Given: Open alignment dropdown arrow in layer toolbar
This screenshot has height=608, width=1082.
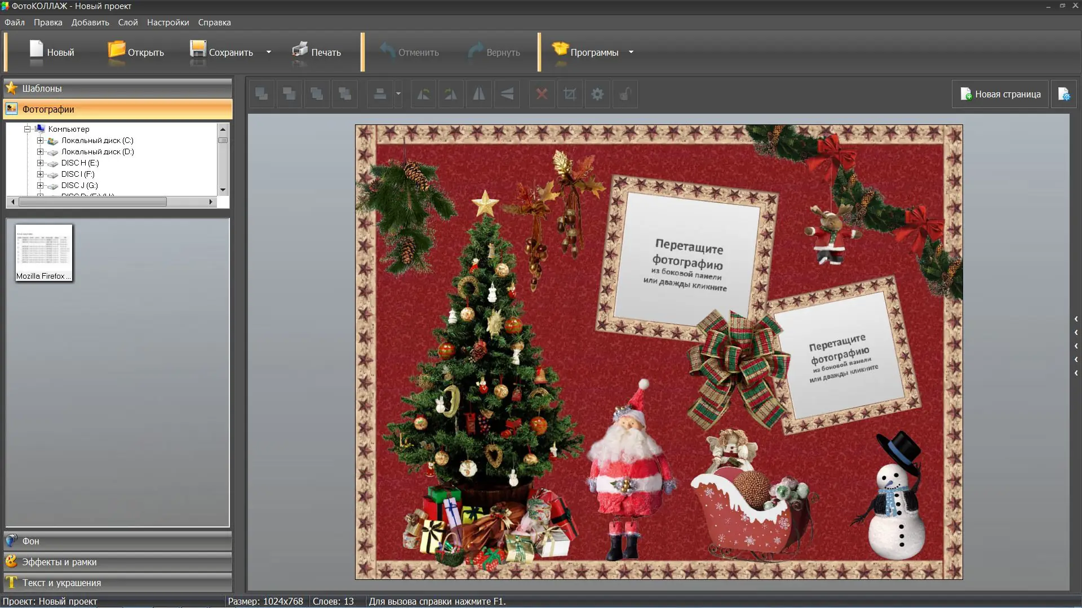Looking at the screenshot, I should (x=398, y=94).
